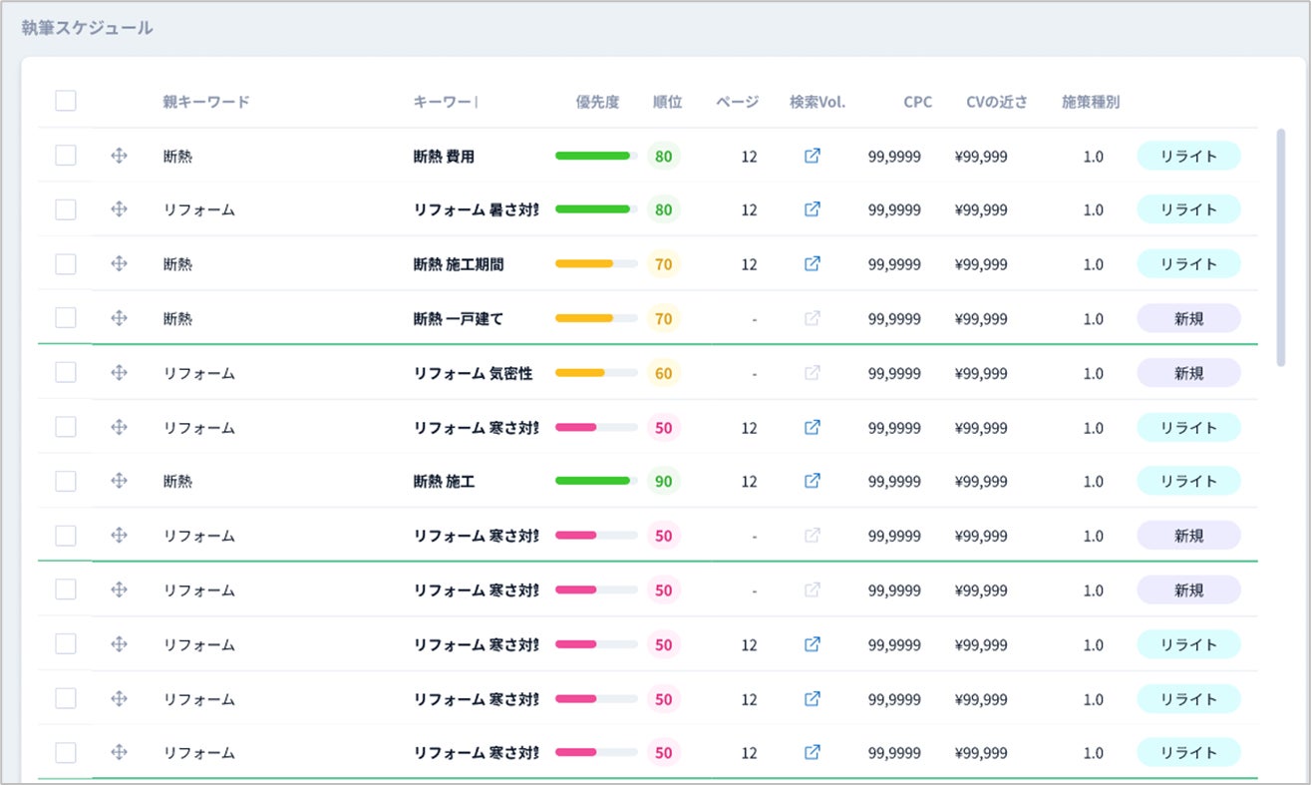Viewport: 1311px width, 785px height.
Task: Click リライト tag in リフォーム 暑さ対 row
Action: pyautogui.click(x=1188, y=209)
